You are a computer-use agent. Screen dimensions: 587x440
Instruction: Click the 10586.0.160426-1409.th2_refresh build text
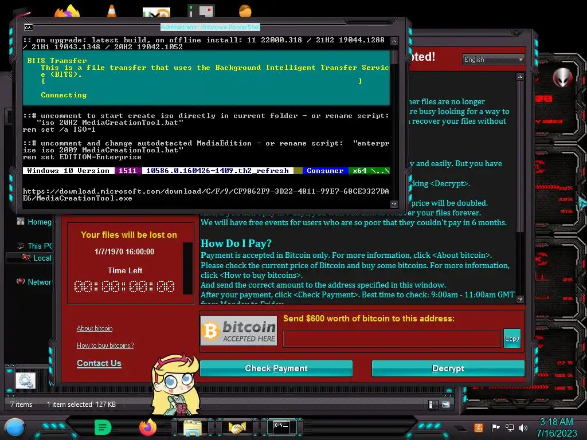point(217,171)
